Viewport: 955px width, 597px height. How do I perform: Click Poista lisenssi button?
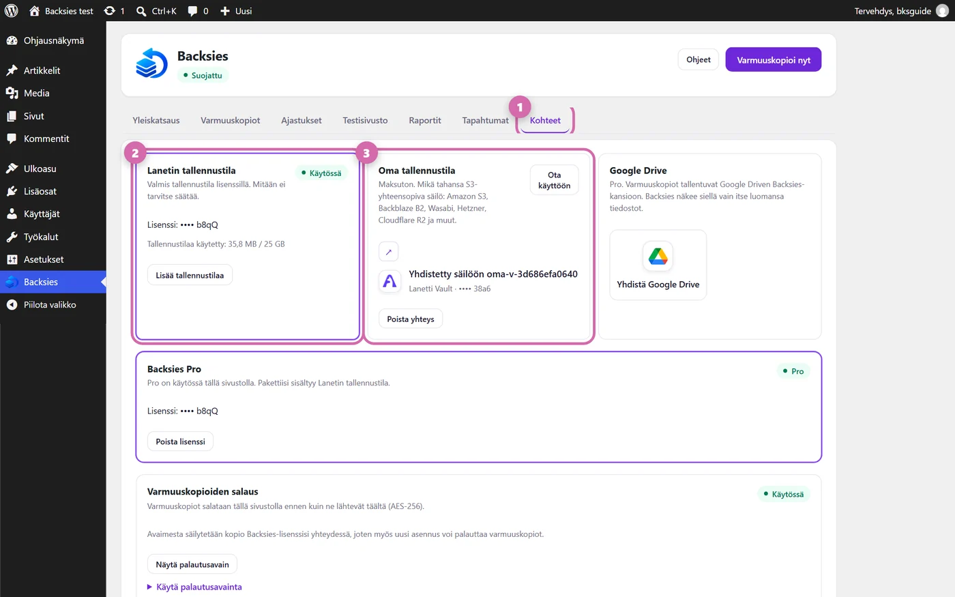click(x=180, y=441)
